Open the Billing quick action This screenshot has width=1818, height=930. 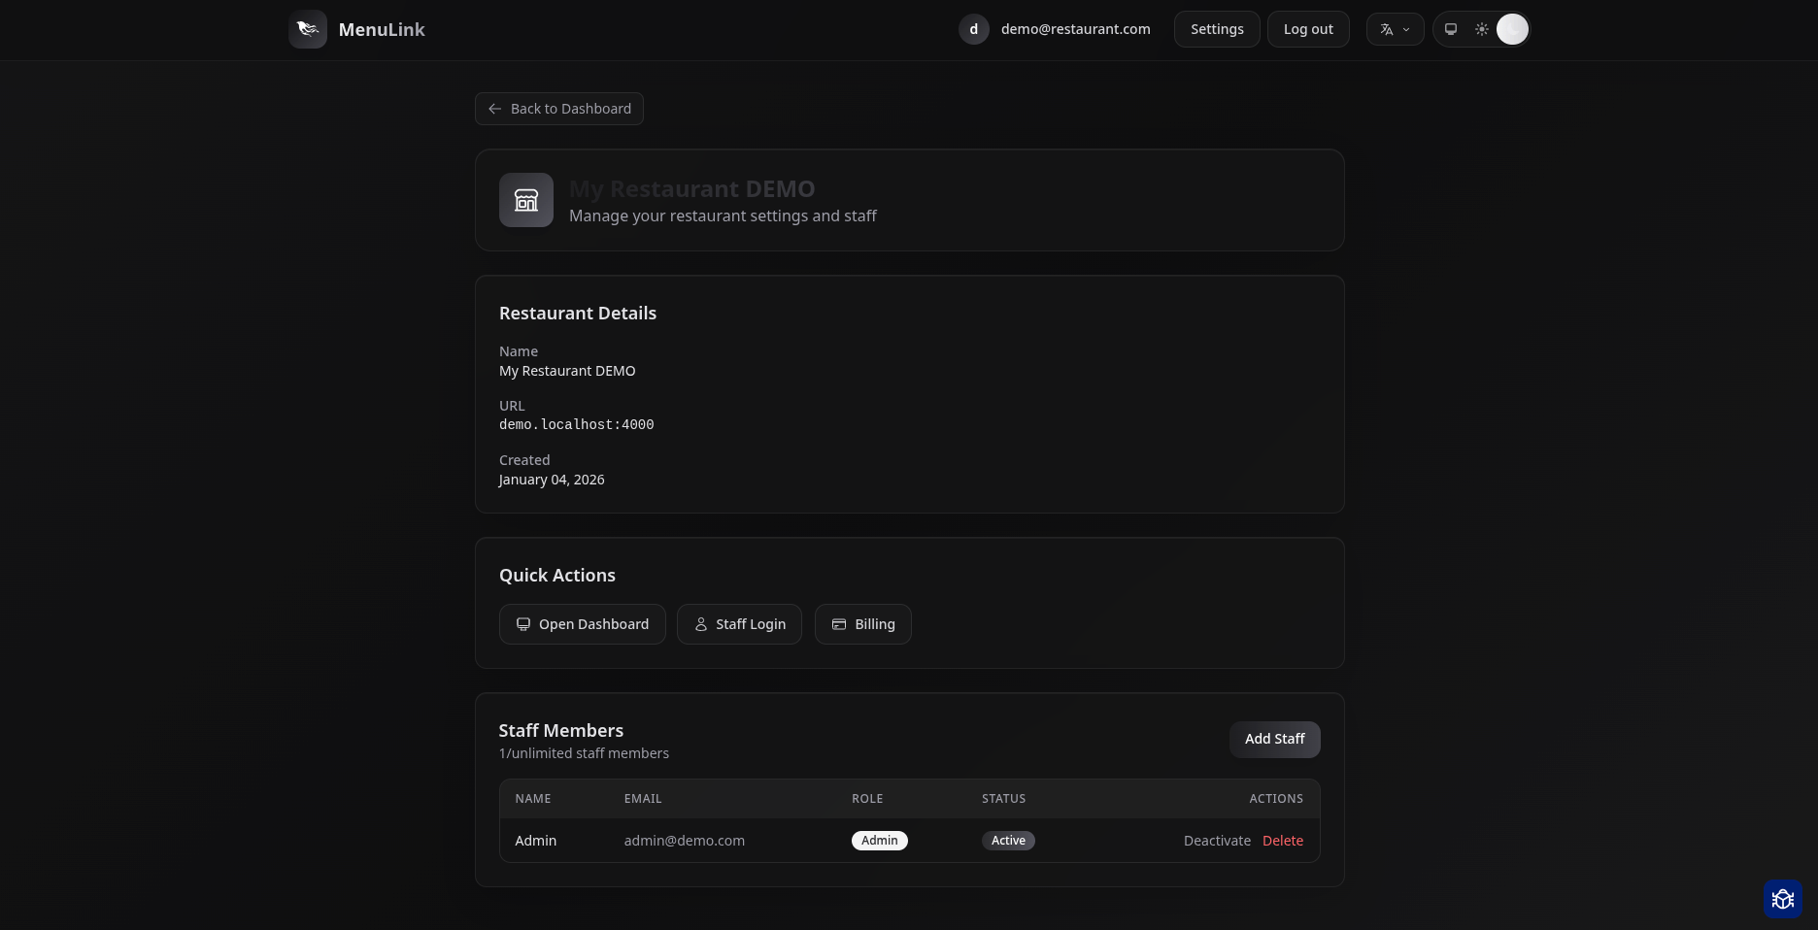[x=863, y=624]
